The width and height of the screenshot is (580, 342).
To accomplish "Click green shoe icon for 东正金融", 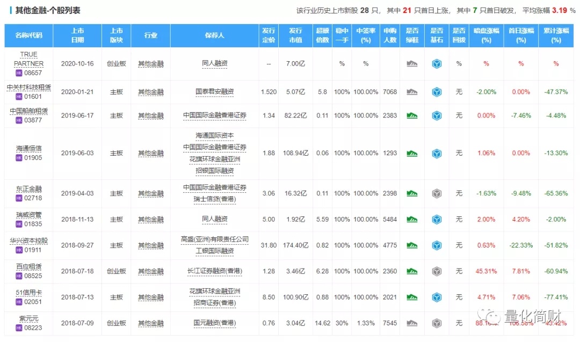I will tap(412, 193).
